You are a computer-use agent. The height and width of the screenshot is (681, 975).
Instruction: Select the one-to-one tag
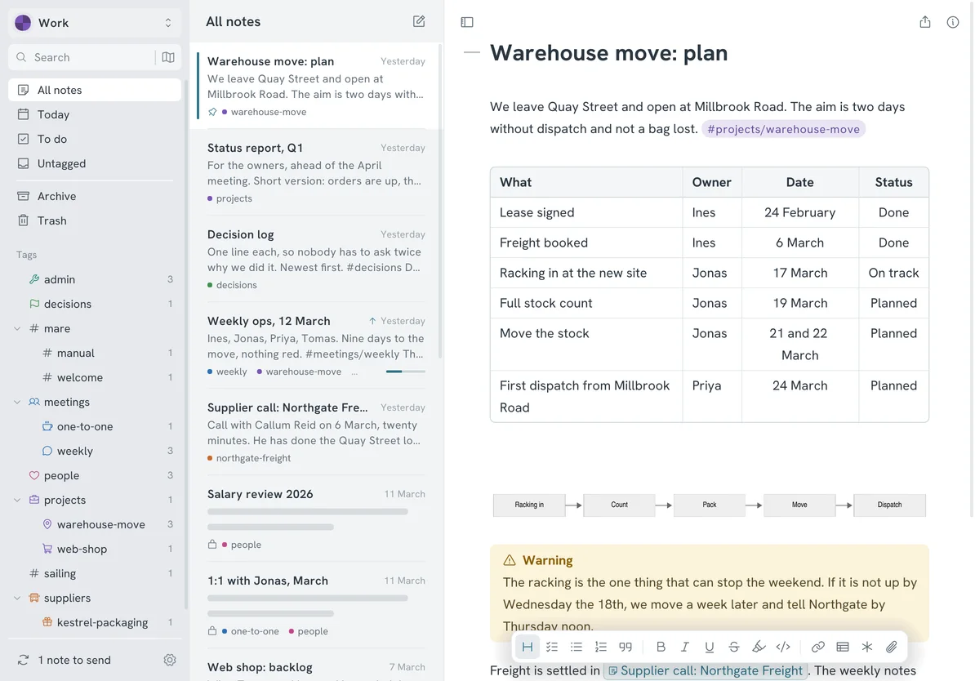(x=95, y=426)
